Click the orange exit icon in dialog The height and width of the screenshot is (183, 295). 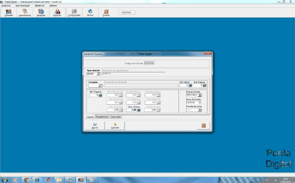pos(204,126)
